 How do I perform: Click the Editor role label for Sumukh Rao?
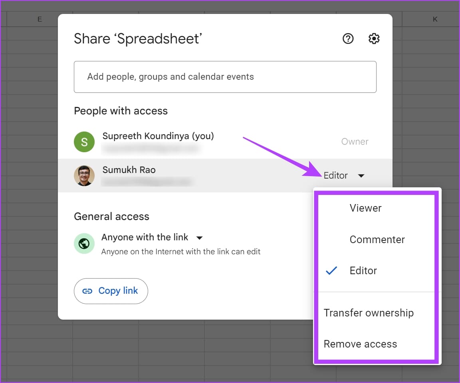click(335, 176)
